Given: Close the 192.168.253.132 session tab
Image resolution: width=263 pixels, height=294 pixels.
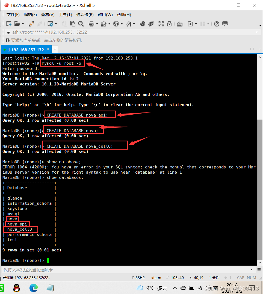Looking at the screenshot, I should coord(48,49).
